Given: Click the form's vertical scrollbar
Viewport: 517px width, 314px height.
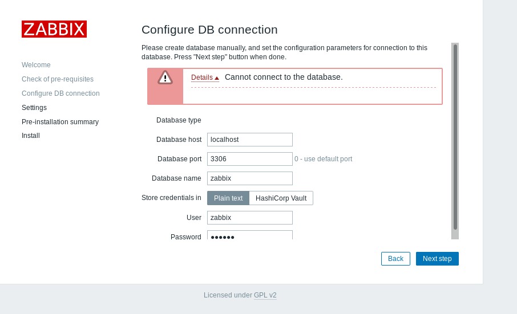Looking at the screenshot, I should tap(455, 137).
